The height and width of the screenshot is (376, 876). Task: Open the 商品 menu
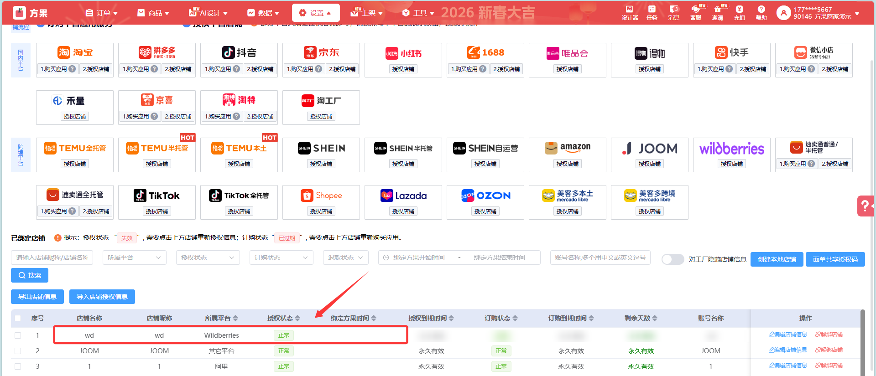point(153,13)
